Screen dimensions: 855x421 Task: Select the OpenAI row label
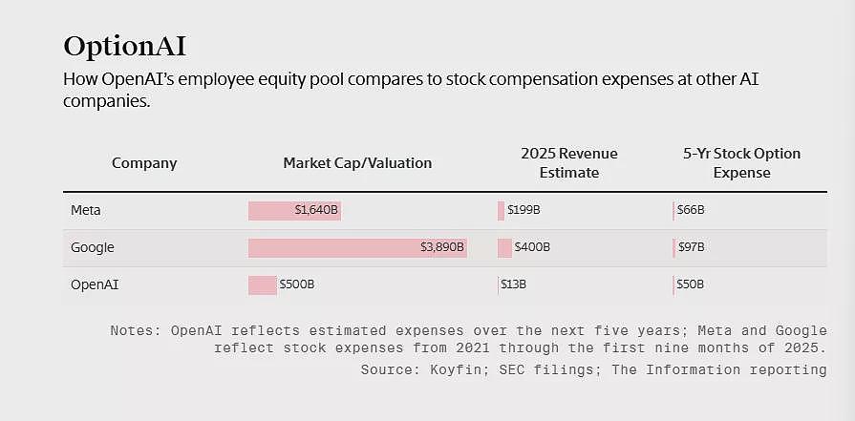click(x=95, y=284)
